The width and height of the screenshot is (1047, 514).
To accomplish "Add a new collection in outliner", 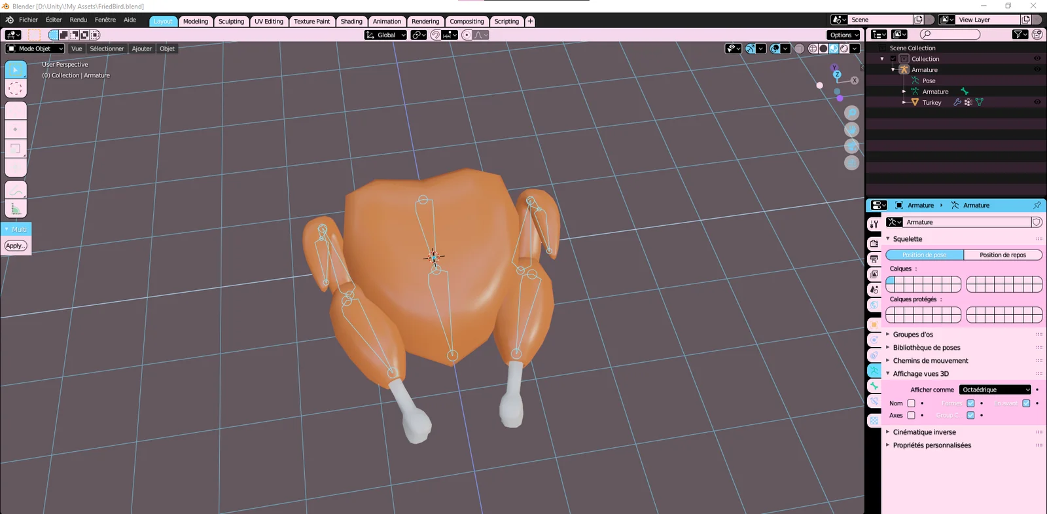I will click(x=1037, y=35).
